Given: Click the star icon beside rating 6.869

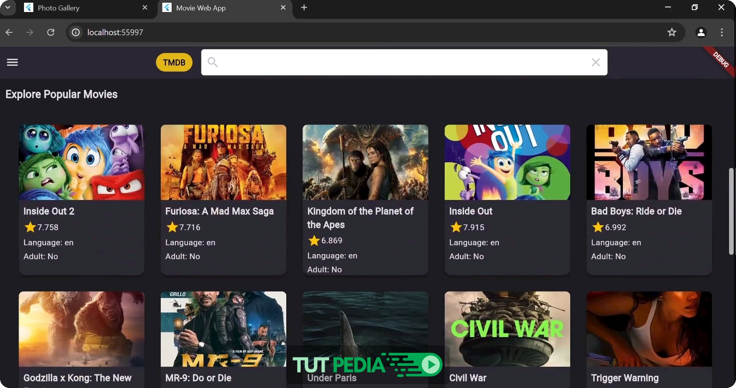Looking at the screenshot, I should [314, 241].
